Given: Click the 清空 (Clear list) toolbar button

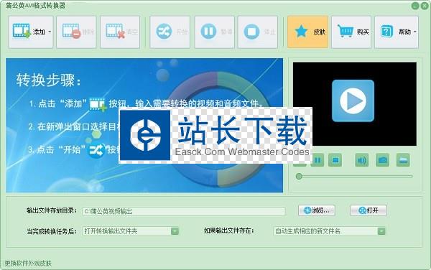Looking at the screenshot, I should tap(120, 32).
